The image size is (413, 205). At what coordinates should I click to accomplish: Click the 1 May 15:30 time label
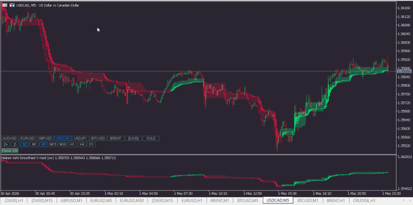[x=288, y=193]
